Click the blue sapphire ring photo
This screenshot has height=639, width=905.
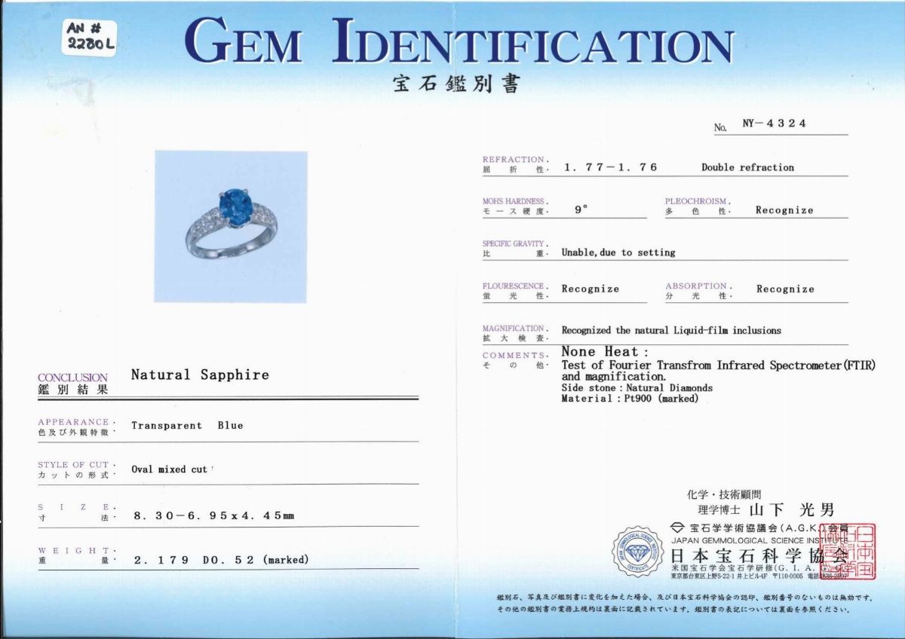coord(231,226)
